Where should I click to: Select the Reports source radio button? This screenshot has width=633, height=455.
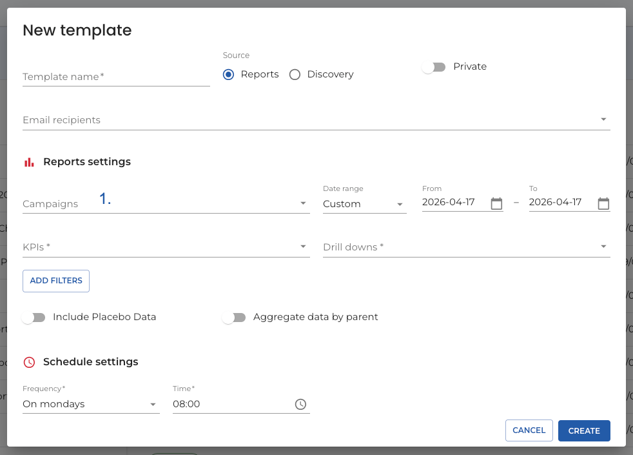[x=228, y=74]
